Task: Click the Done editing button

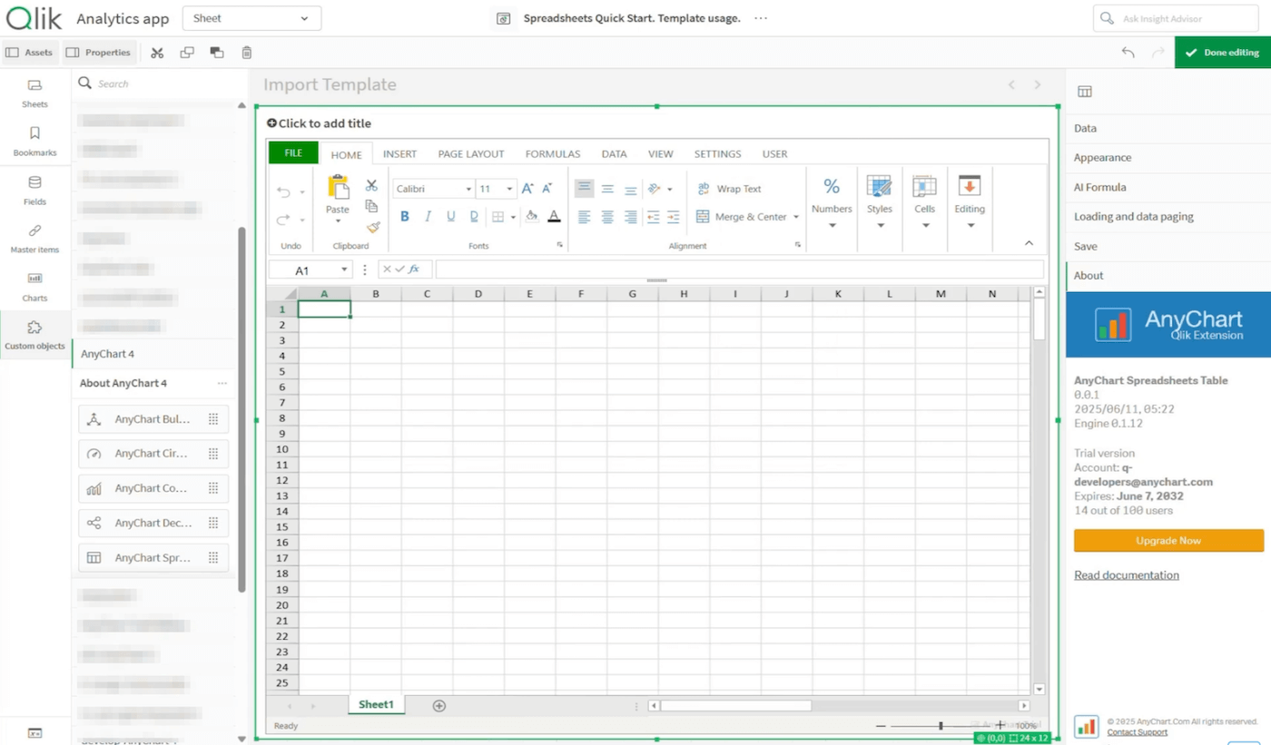Action: pos(1223,53)
